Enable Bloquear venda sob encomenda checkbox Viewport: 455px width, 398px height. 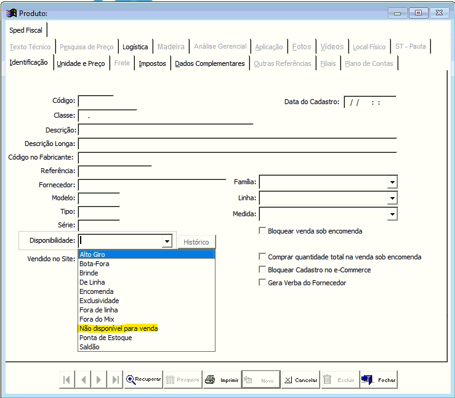(263, 231)
